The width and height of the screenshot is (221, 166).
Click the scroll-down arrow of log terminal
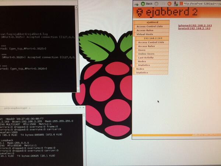pos(78,91)
